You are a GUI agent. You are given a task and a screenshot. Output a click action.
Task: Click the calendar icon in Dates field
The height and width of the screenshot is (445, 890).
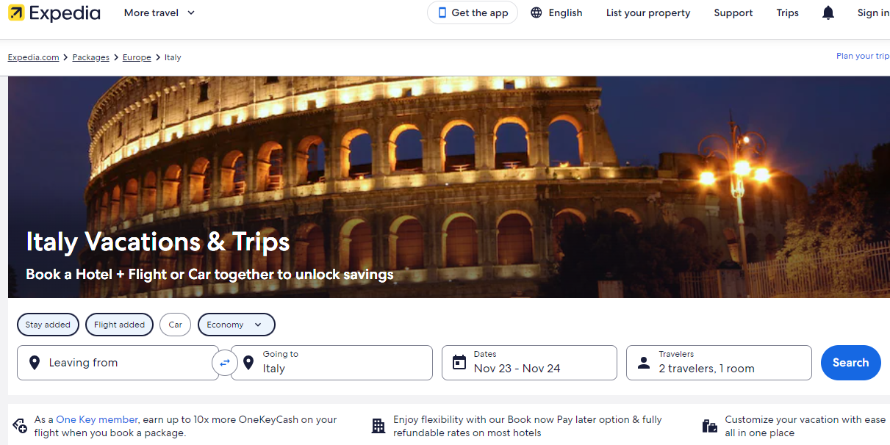coord(459,363)
